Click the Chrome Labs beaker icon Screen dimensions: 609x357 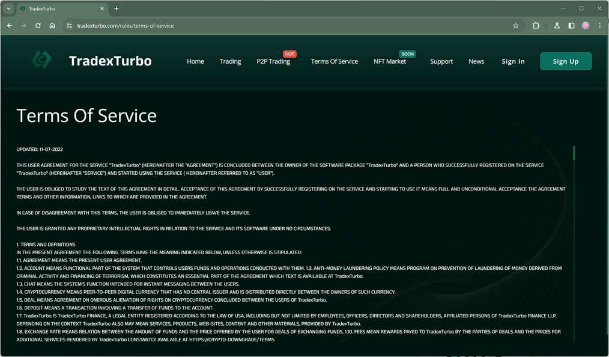[x=556, y=25]
